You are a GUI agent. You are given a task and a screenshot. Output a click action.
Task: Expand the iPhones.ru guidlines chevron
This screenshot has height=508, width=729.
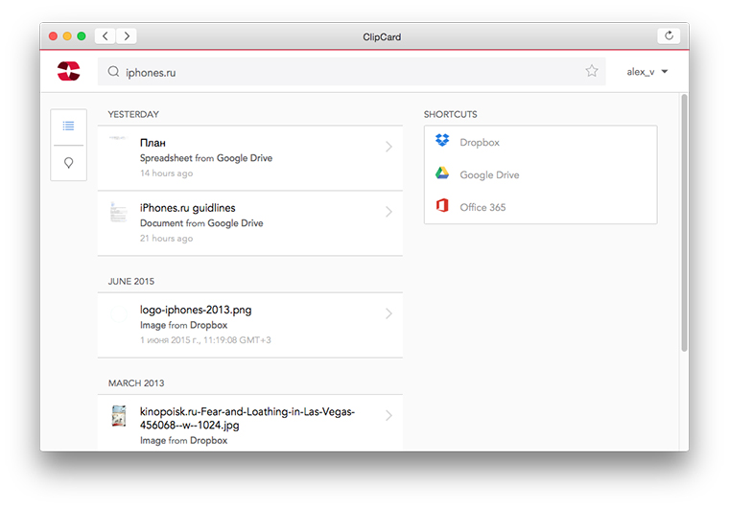(x=388, y=212)
